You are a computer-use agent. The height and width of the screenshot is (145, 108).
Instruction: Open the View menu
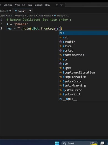pos(17,5)
